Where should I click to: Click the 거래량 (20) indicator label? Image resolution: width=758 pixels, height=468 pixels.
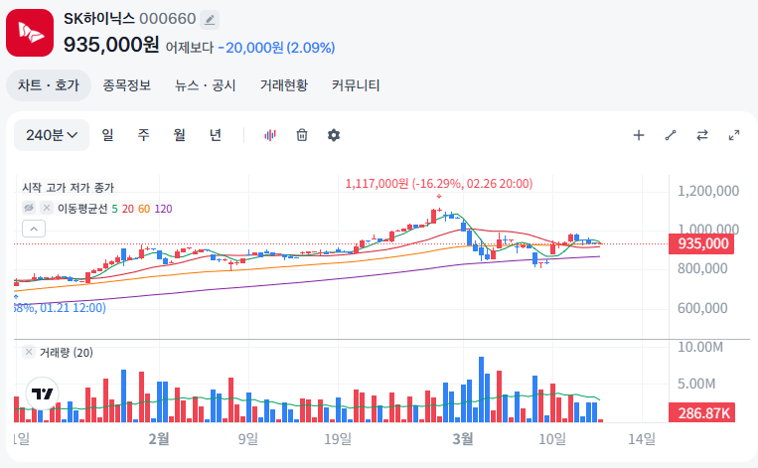coord(67,353)
